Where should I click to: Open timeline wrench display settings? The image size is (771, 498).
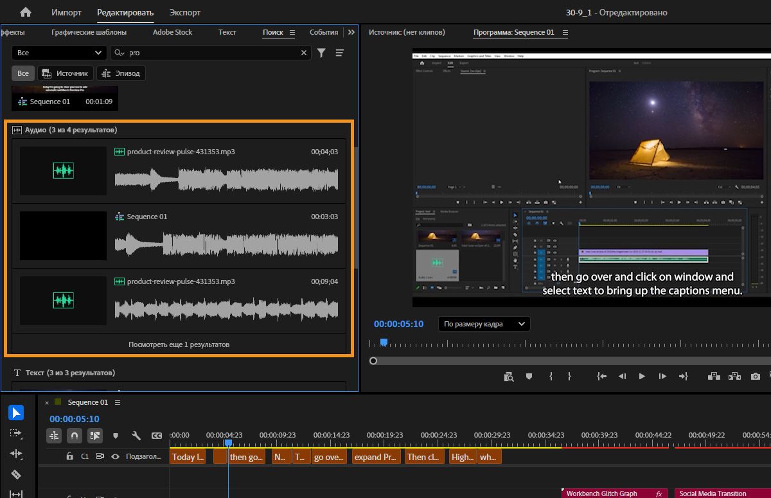pyautogui.click(x=136, y=436)
